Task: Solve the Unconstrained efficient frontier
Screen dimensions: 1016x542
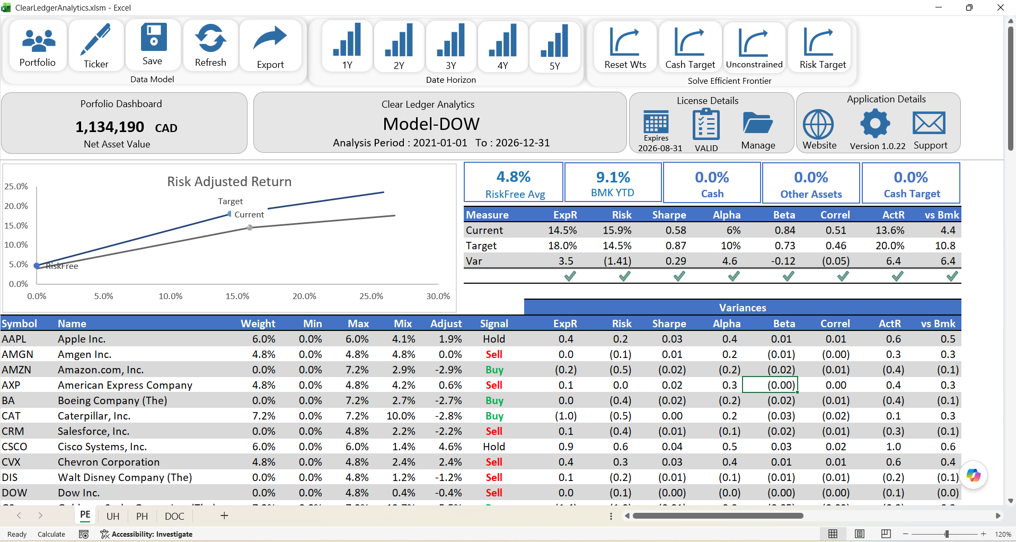Action: coord(754,42)
